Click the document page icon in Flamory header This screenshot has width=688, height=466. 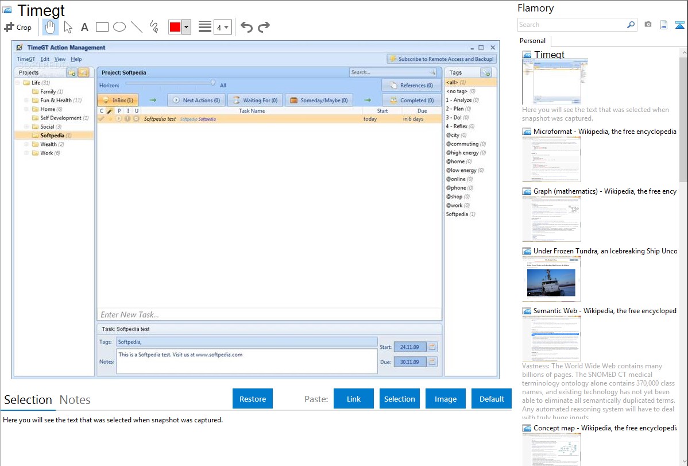(x=664, y=25)
